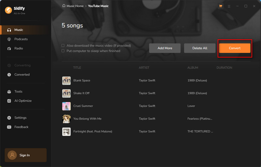Open the Tools menu label
This screenshot has height=167, width=261.
18,92
